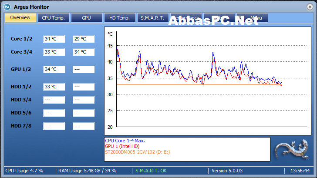
Task: Select the GPU 1 (Intel HD) legend entry
Action: [122, 146]
